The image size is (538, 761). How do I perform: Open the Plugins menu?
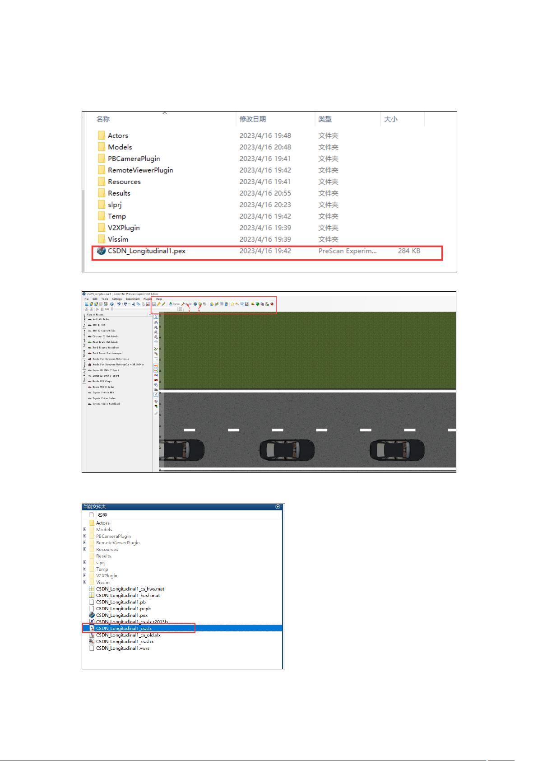(147, 299)
